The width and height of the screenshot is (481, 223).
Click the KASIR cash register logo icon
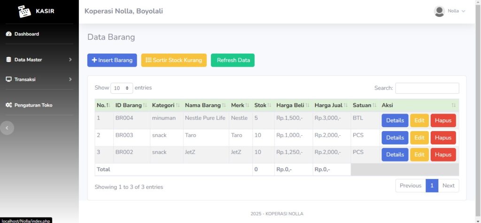(x=24, y=11)
